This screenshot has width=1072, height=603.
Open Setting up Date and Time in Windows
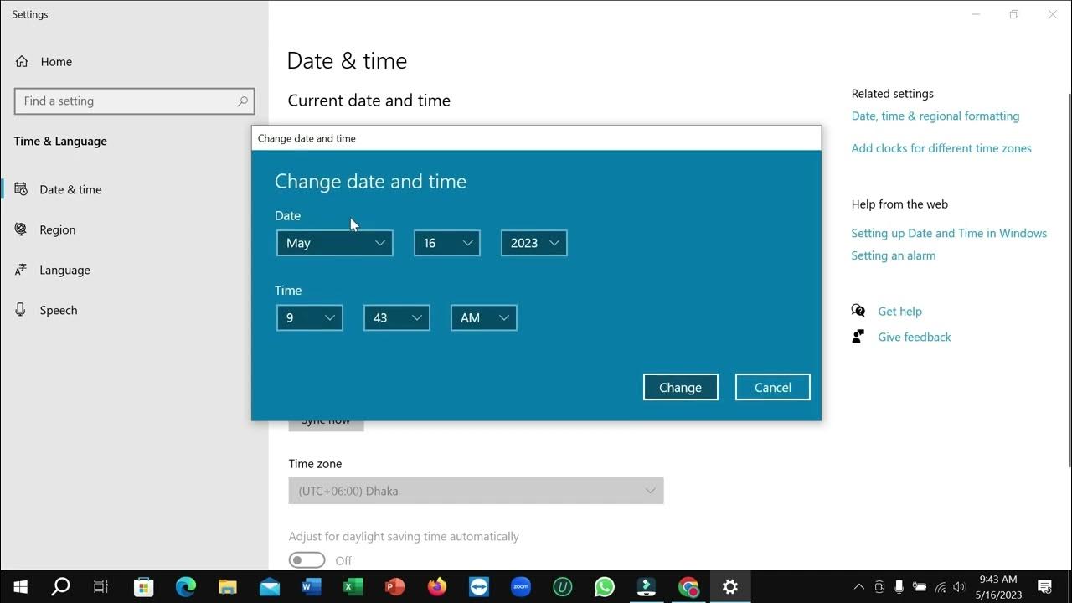click(949, 233)
